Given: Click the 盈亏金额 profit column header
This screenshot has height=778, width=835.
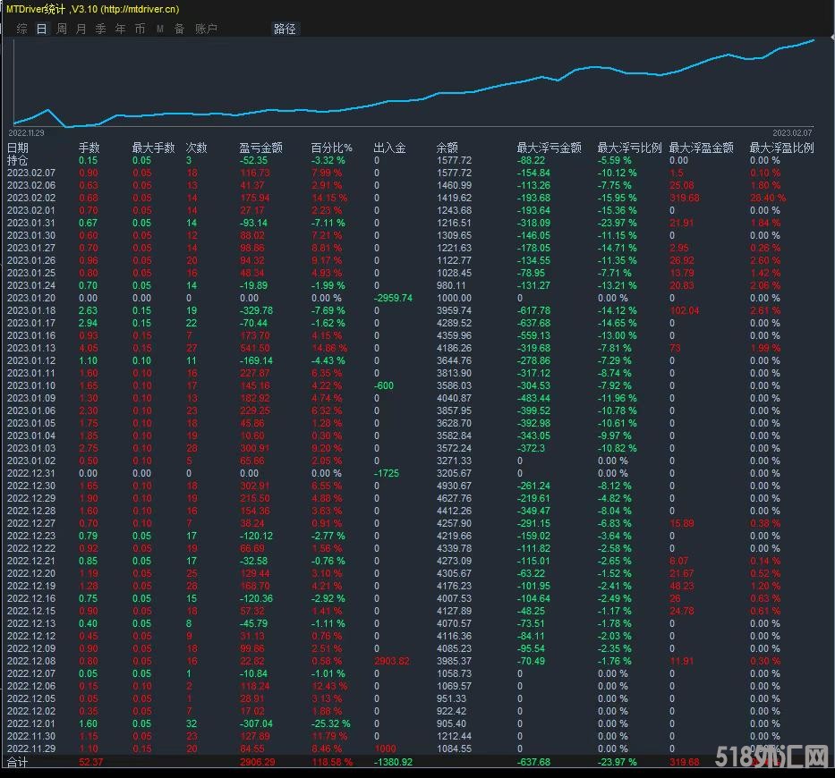Looking at the screenshot, I should point(261,148).
